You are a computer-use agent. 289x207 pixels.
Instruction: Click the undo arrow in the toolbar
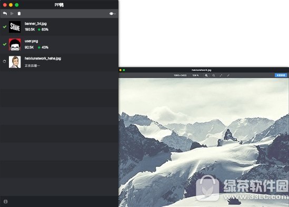5,14
